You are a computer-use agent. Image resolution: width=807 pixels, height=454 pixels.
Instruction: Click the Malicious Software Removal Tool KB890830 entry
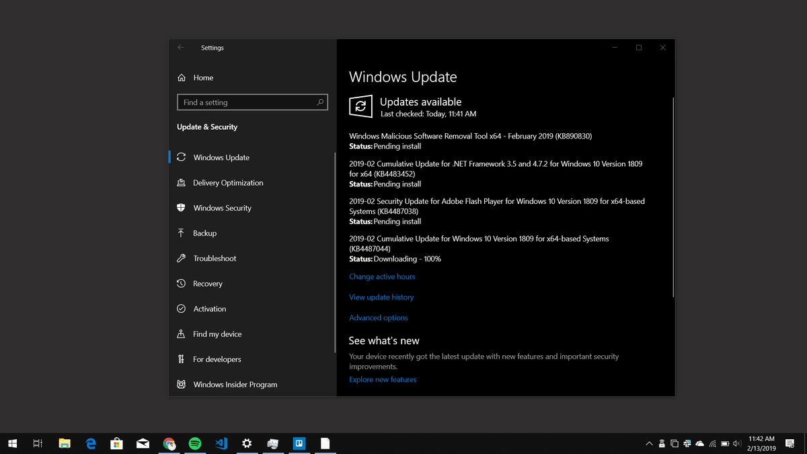(x=471, y=141)
